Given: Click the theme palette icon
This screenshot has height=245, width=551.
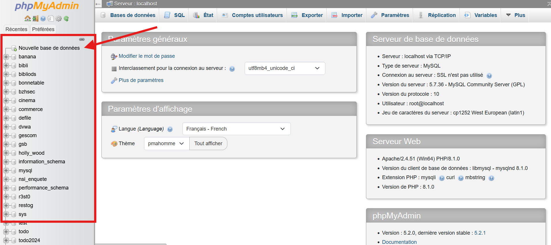Looking at the screenshot, I should [x=114, y=143].
